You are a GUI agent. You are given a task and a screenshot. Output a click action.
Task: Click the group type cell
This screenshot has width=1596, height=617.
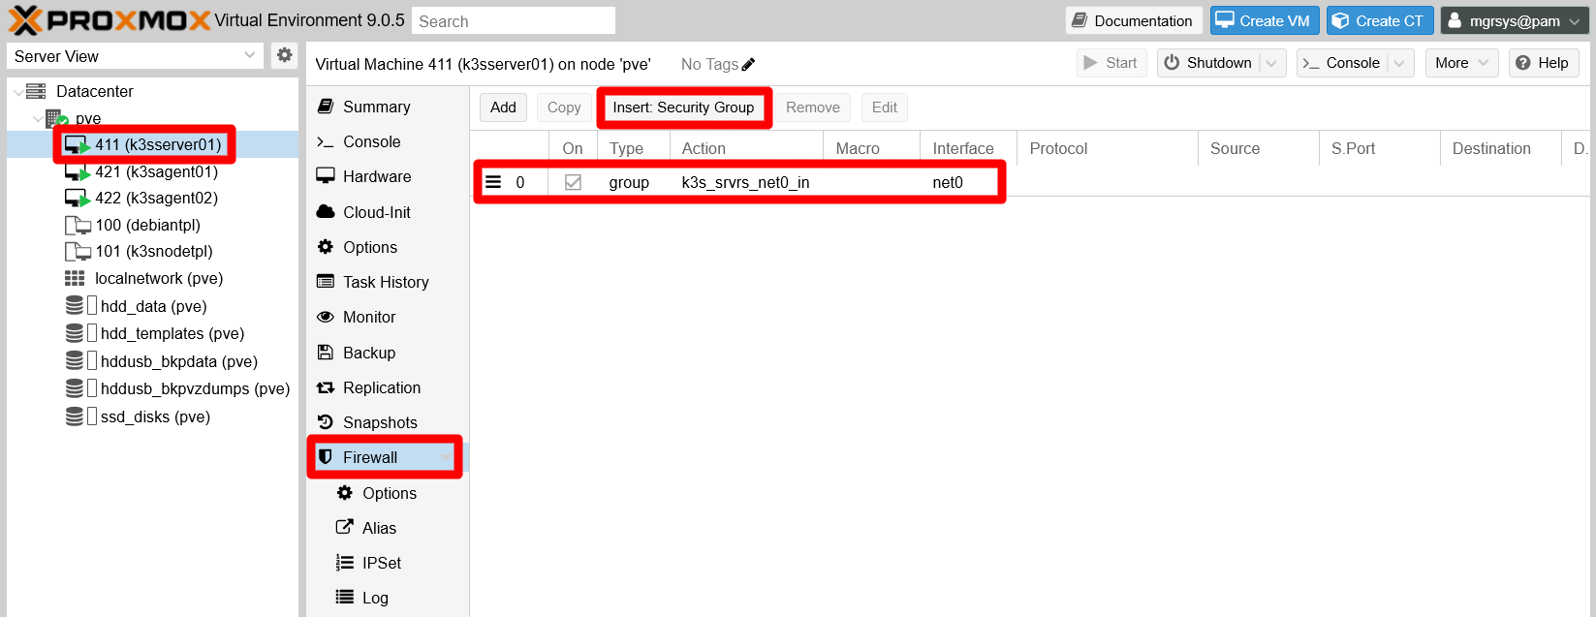[634, 182]
